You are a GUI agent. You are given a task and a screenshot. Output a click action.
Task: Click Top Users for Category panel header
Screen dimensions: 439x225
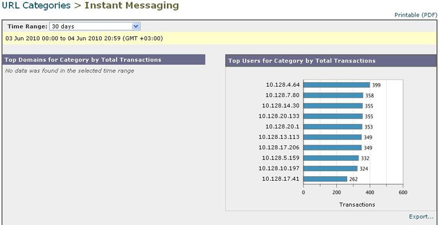coord(331,60)
